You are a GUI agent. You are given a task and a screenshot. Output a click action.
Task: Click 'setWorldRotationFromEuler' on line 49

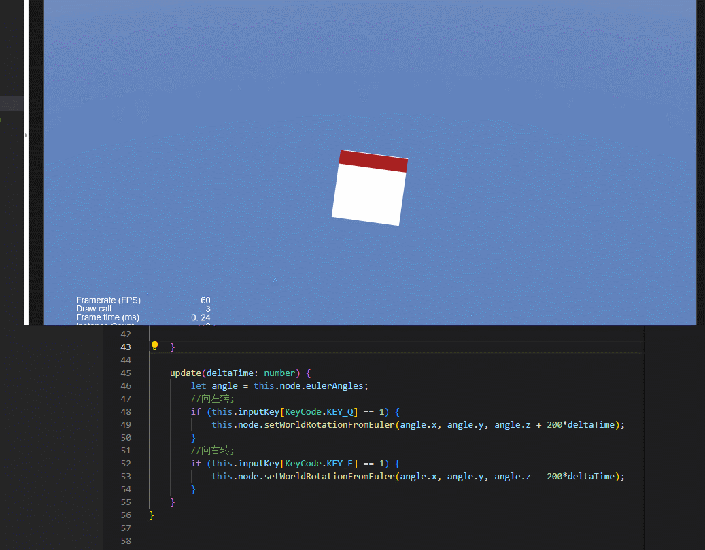pyautogui.click(x=329, y=424)
